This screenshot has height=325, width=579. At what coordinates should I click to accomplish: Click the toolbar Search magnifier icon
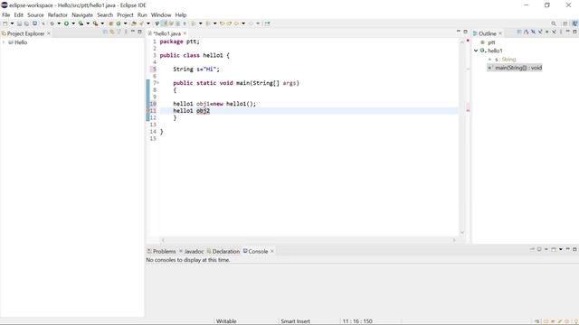(554, 23)
